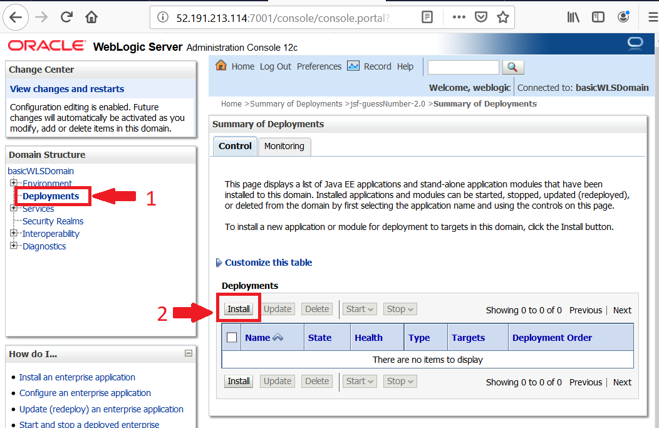The image size is (659, 428).
Task: Expand the Diagnostics tree node
Action: 13,246
